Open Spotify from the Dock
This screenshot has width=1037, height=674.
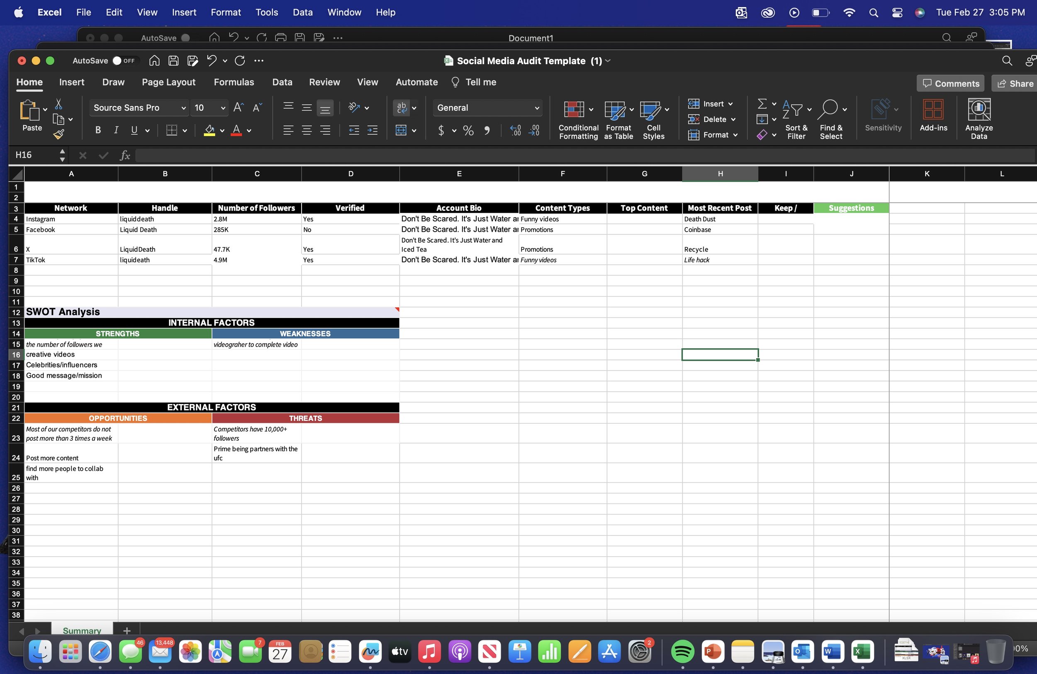pyautogui.click(x=682, y=651)
